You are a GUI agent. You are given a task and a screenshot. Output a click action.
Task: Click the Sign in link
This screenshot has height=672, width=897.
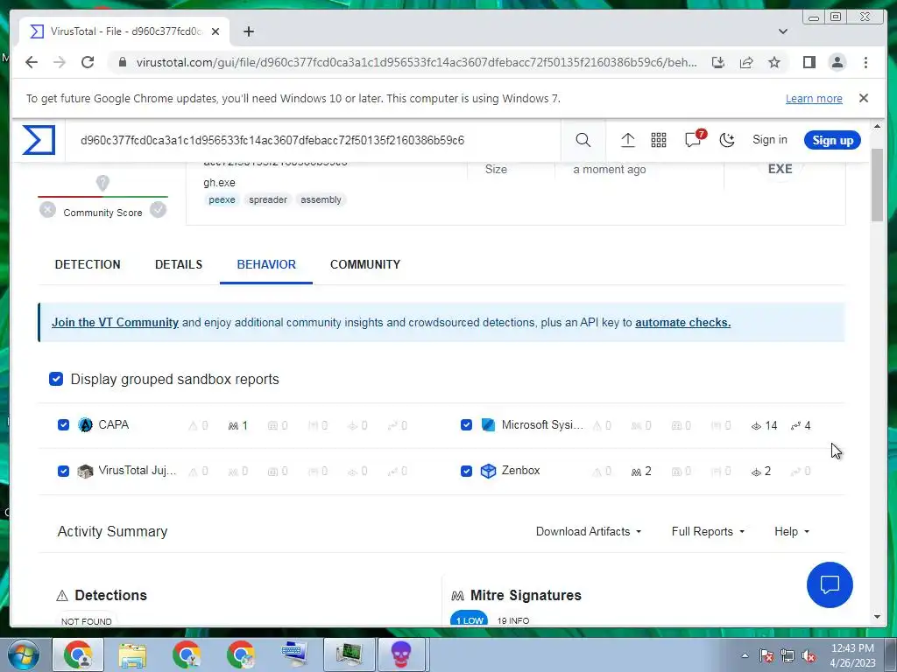tap(769, 140)
